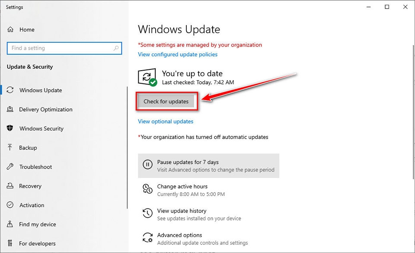Click the search magnifier icon

(116, 48)
